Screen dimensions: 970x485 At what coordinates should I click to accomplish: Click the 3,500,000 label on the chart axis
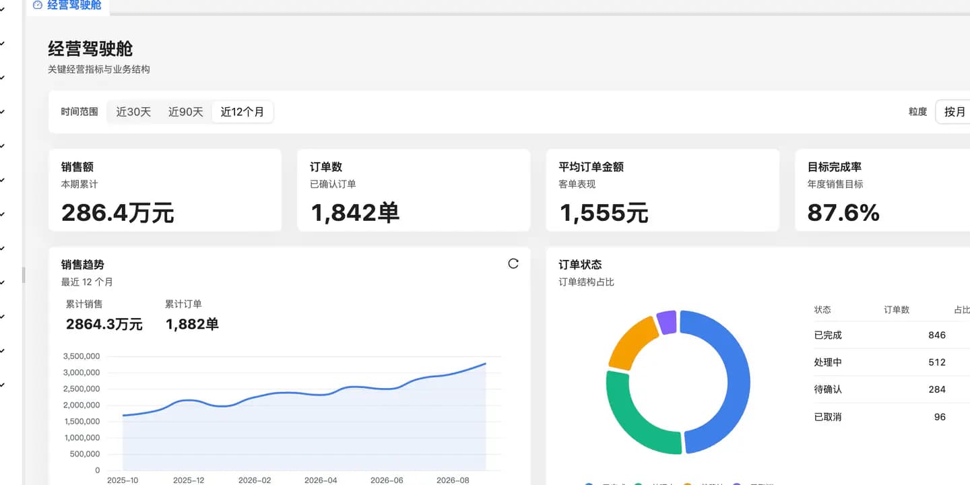tap(82, 356)
